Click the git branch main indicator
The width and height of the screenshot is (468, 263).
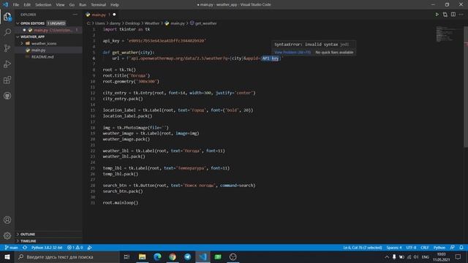point(12,248)
